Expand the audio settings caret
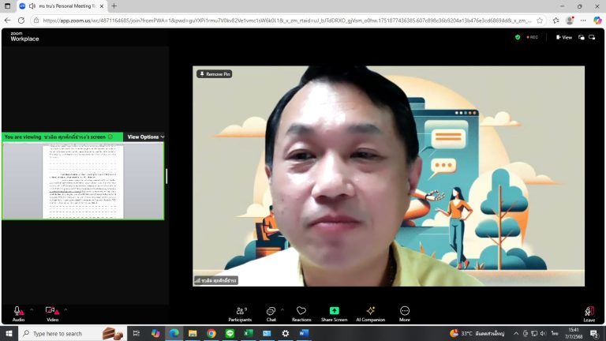This screenshot has width=606, height=341. (x=32, y=309)
